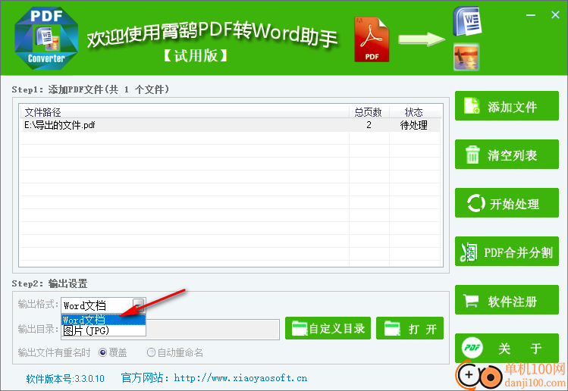
Task: Minimize the application window
Action: [x=531, y=15]
